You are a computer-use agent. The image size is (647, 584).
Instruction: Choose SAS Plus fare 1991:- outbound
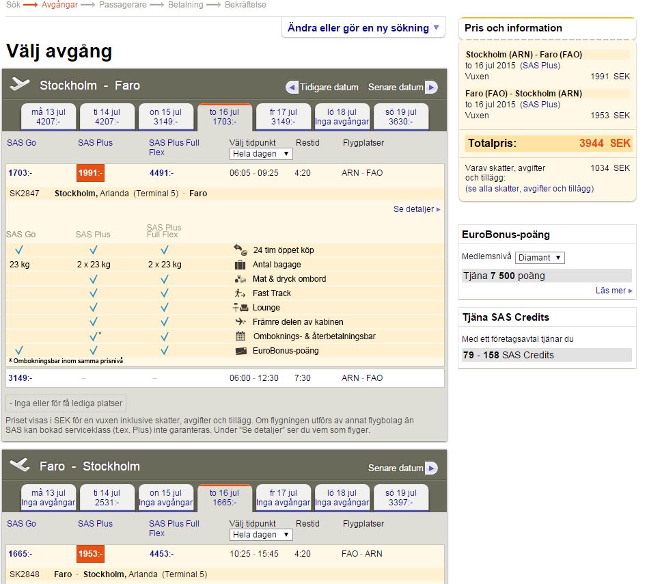(x=90, y=173)
